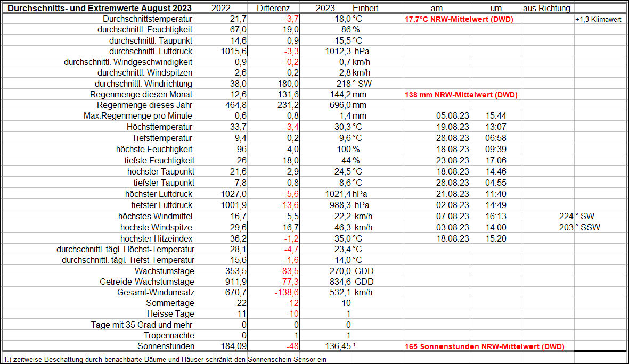Select the 'durchschnittl. Windspitzen' label

[x=145, y=72]
